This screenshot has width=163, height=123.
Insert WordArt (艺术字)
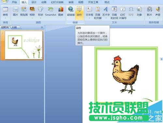(106, 12)
